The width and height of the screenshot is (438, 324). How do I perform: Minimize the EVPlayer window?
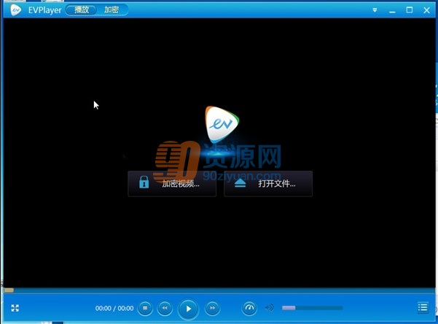pyautogui.click(x=392, y=10)
